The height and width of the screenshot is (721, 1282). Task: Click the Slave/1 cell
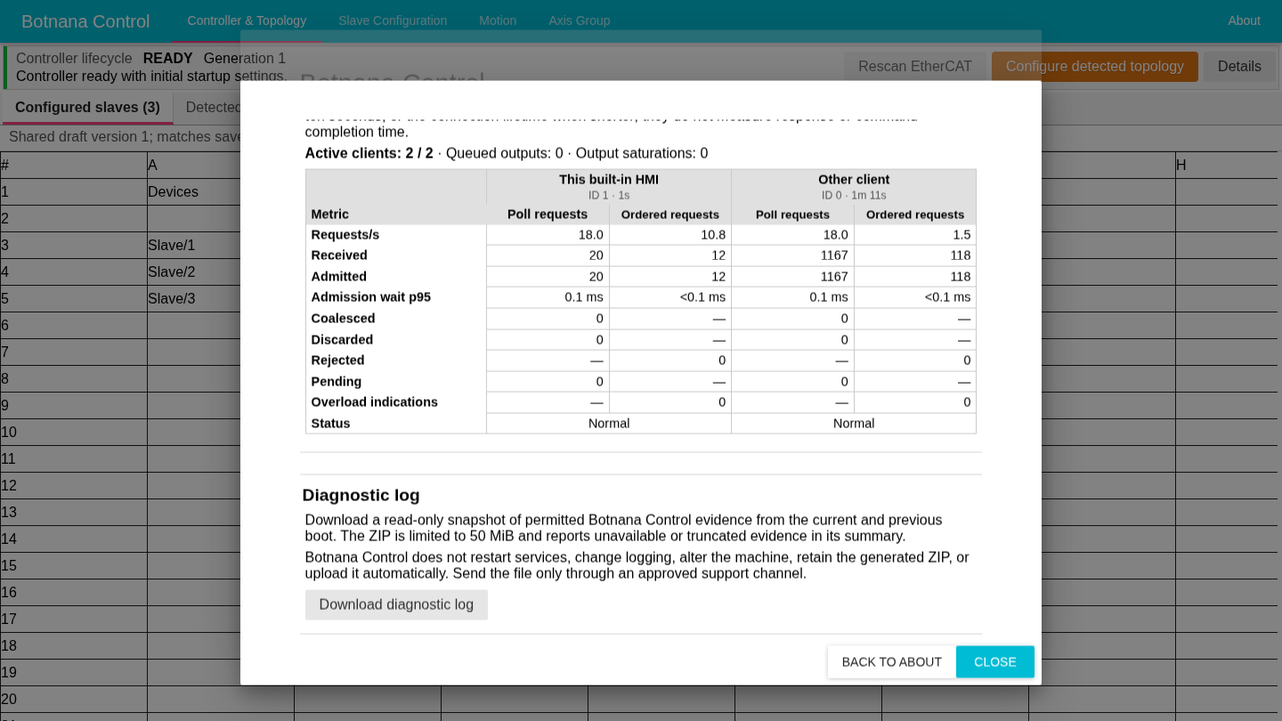tap(221, 246)
